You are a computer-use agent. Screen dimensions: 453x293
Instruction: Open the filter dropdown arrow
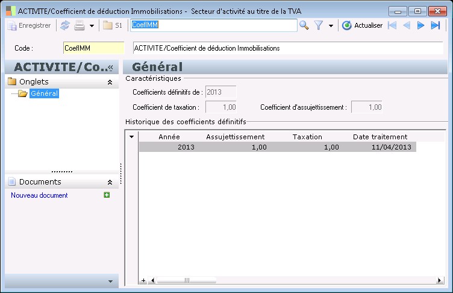point(331,26)
